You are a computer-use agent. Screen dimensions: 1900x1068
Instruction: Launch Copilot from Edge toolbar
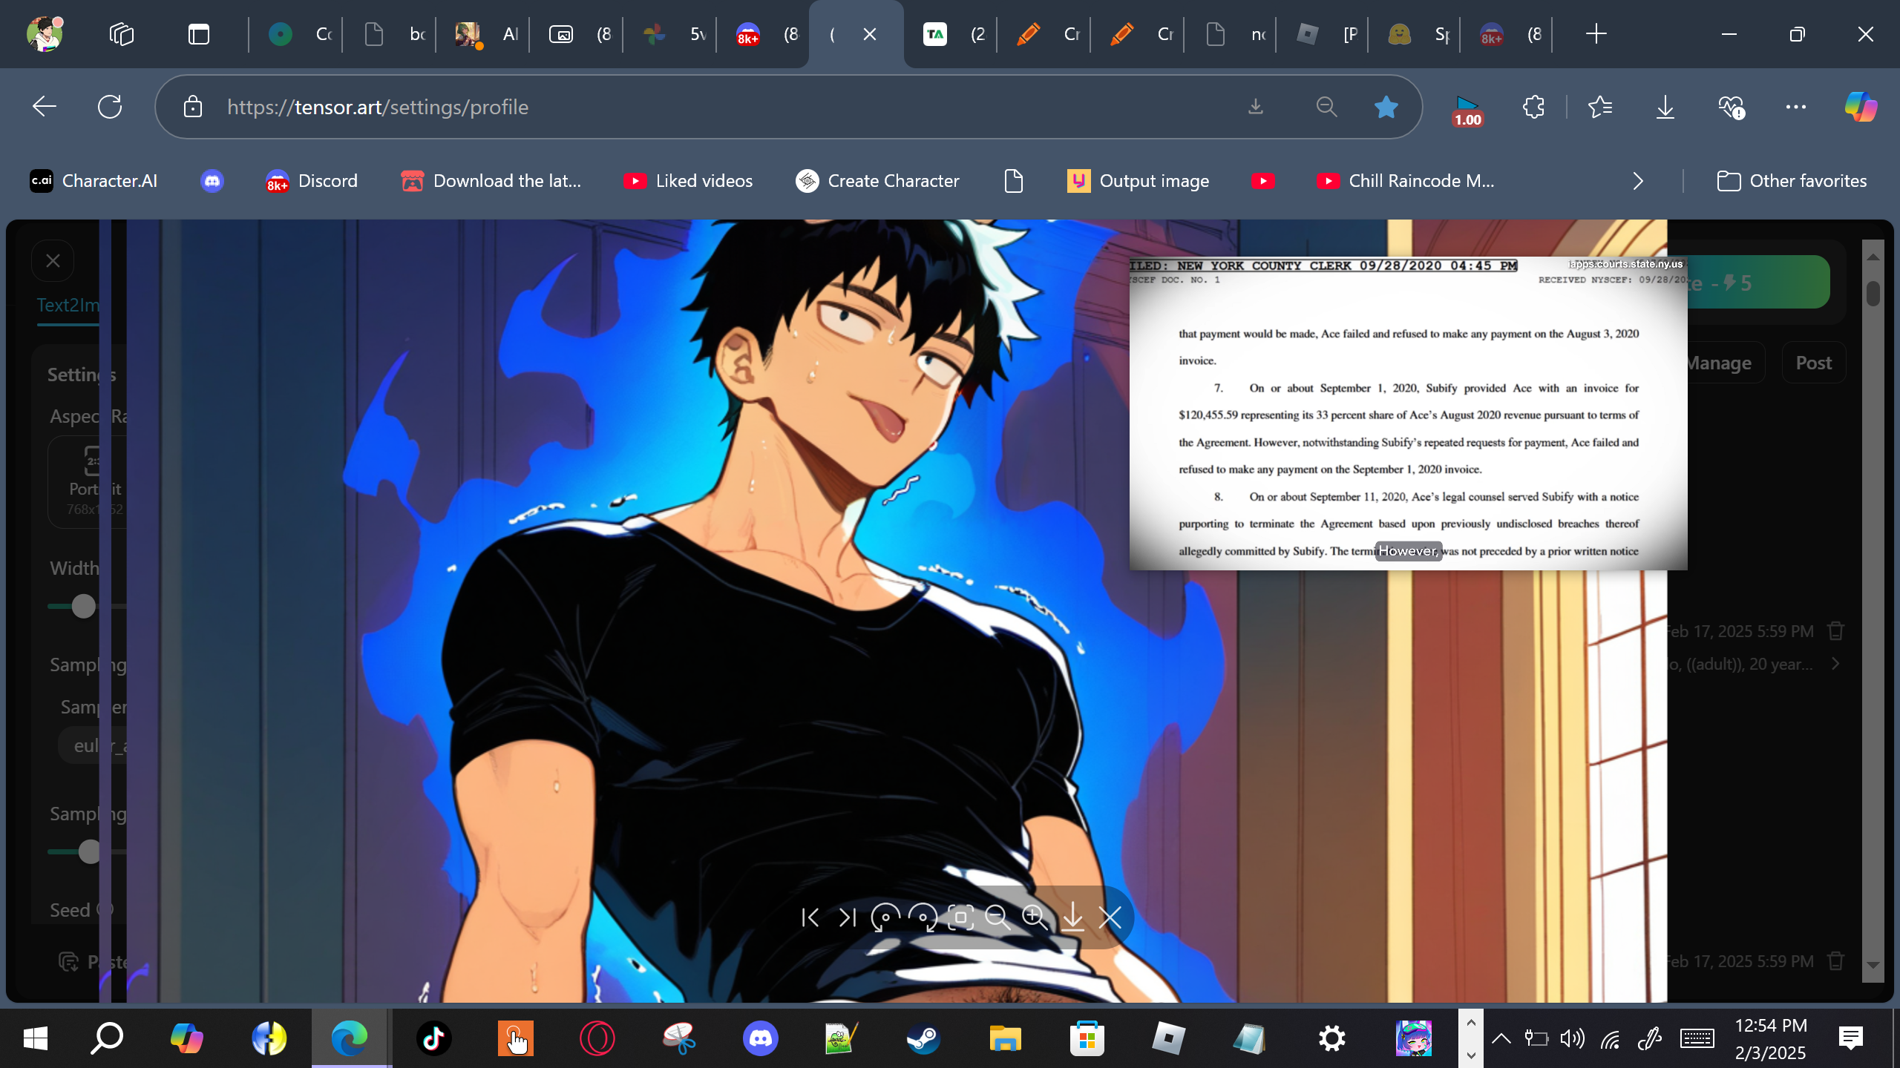pyautogui.click(x=1861, y=107)
